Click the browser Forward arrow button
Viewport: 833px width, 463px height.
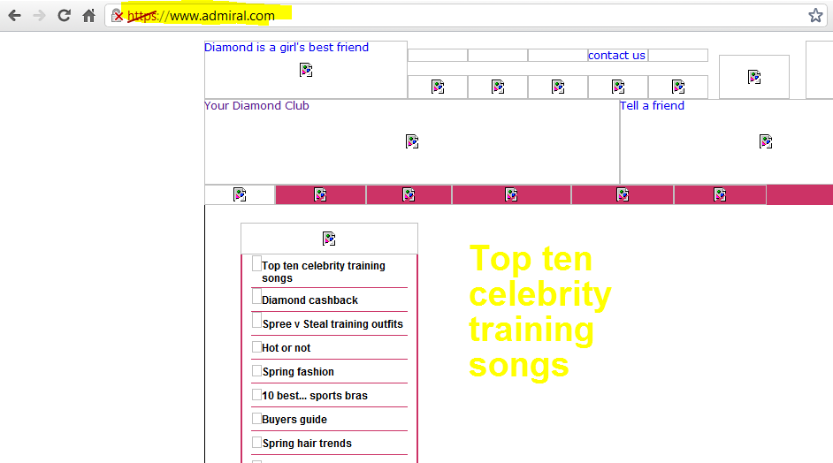click(x=39, y=16)
